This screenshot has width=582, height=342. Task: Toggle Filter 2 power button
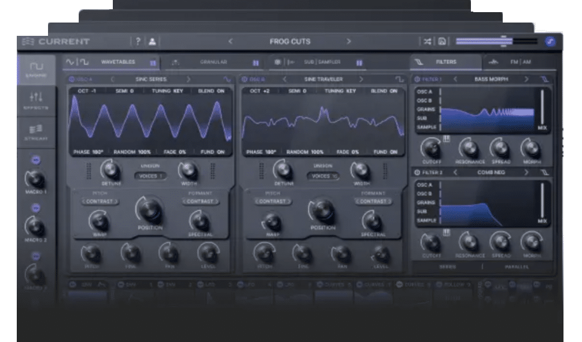click(417, 173)
